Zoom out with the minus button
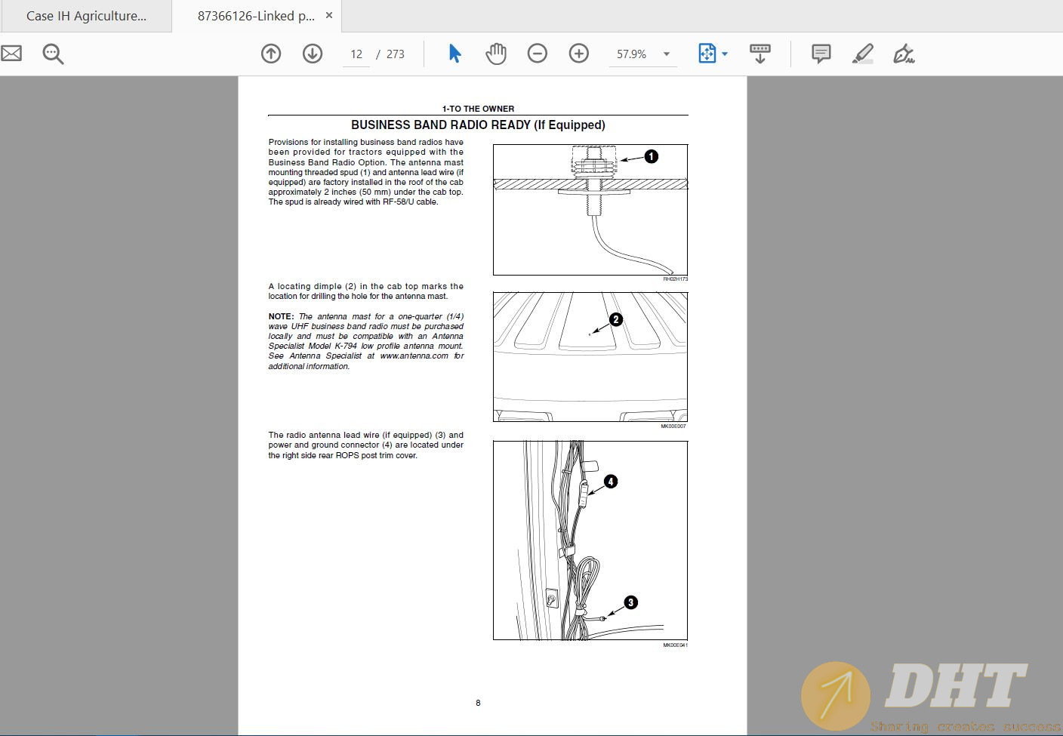 [x=538, y=54]
